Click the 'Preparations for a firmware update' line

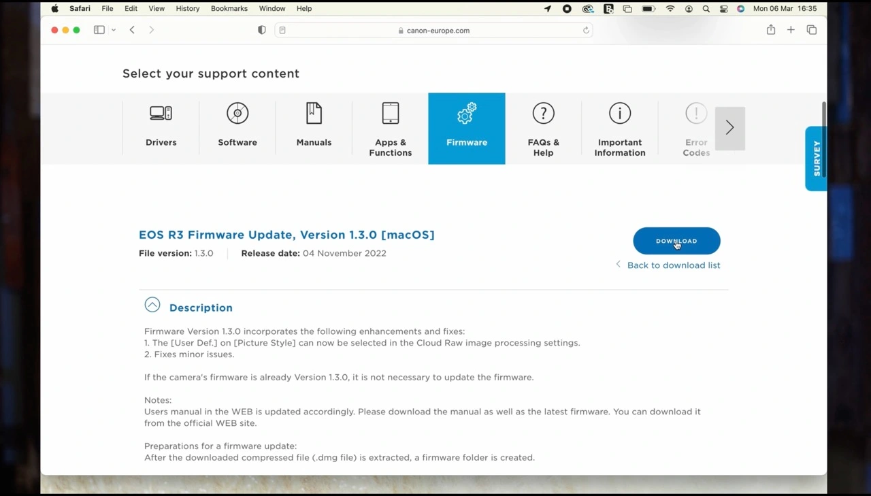[x=220, y=446]
